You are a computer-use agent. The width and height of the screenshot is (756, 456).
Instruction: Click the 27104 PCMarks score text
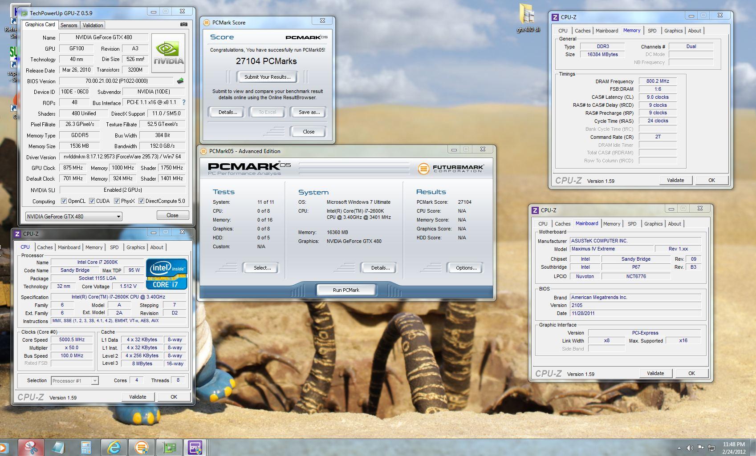click(266, 61)
